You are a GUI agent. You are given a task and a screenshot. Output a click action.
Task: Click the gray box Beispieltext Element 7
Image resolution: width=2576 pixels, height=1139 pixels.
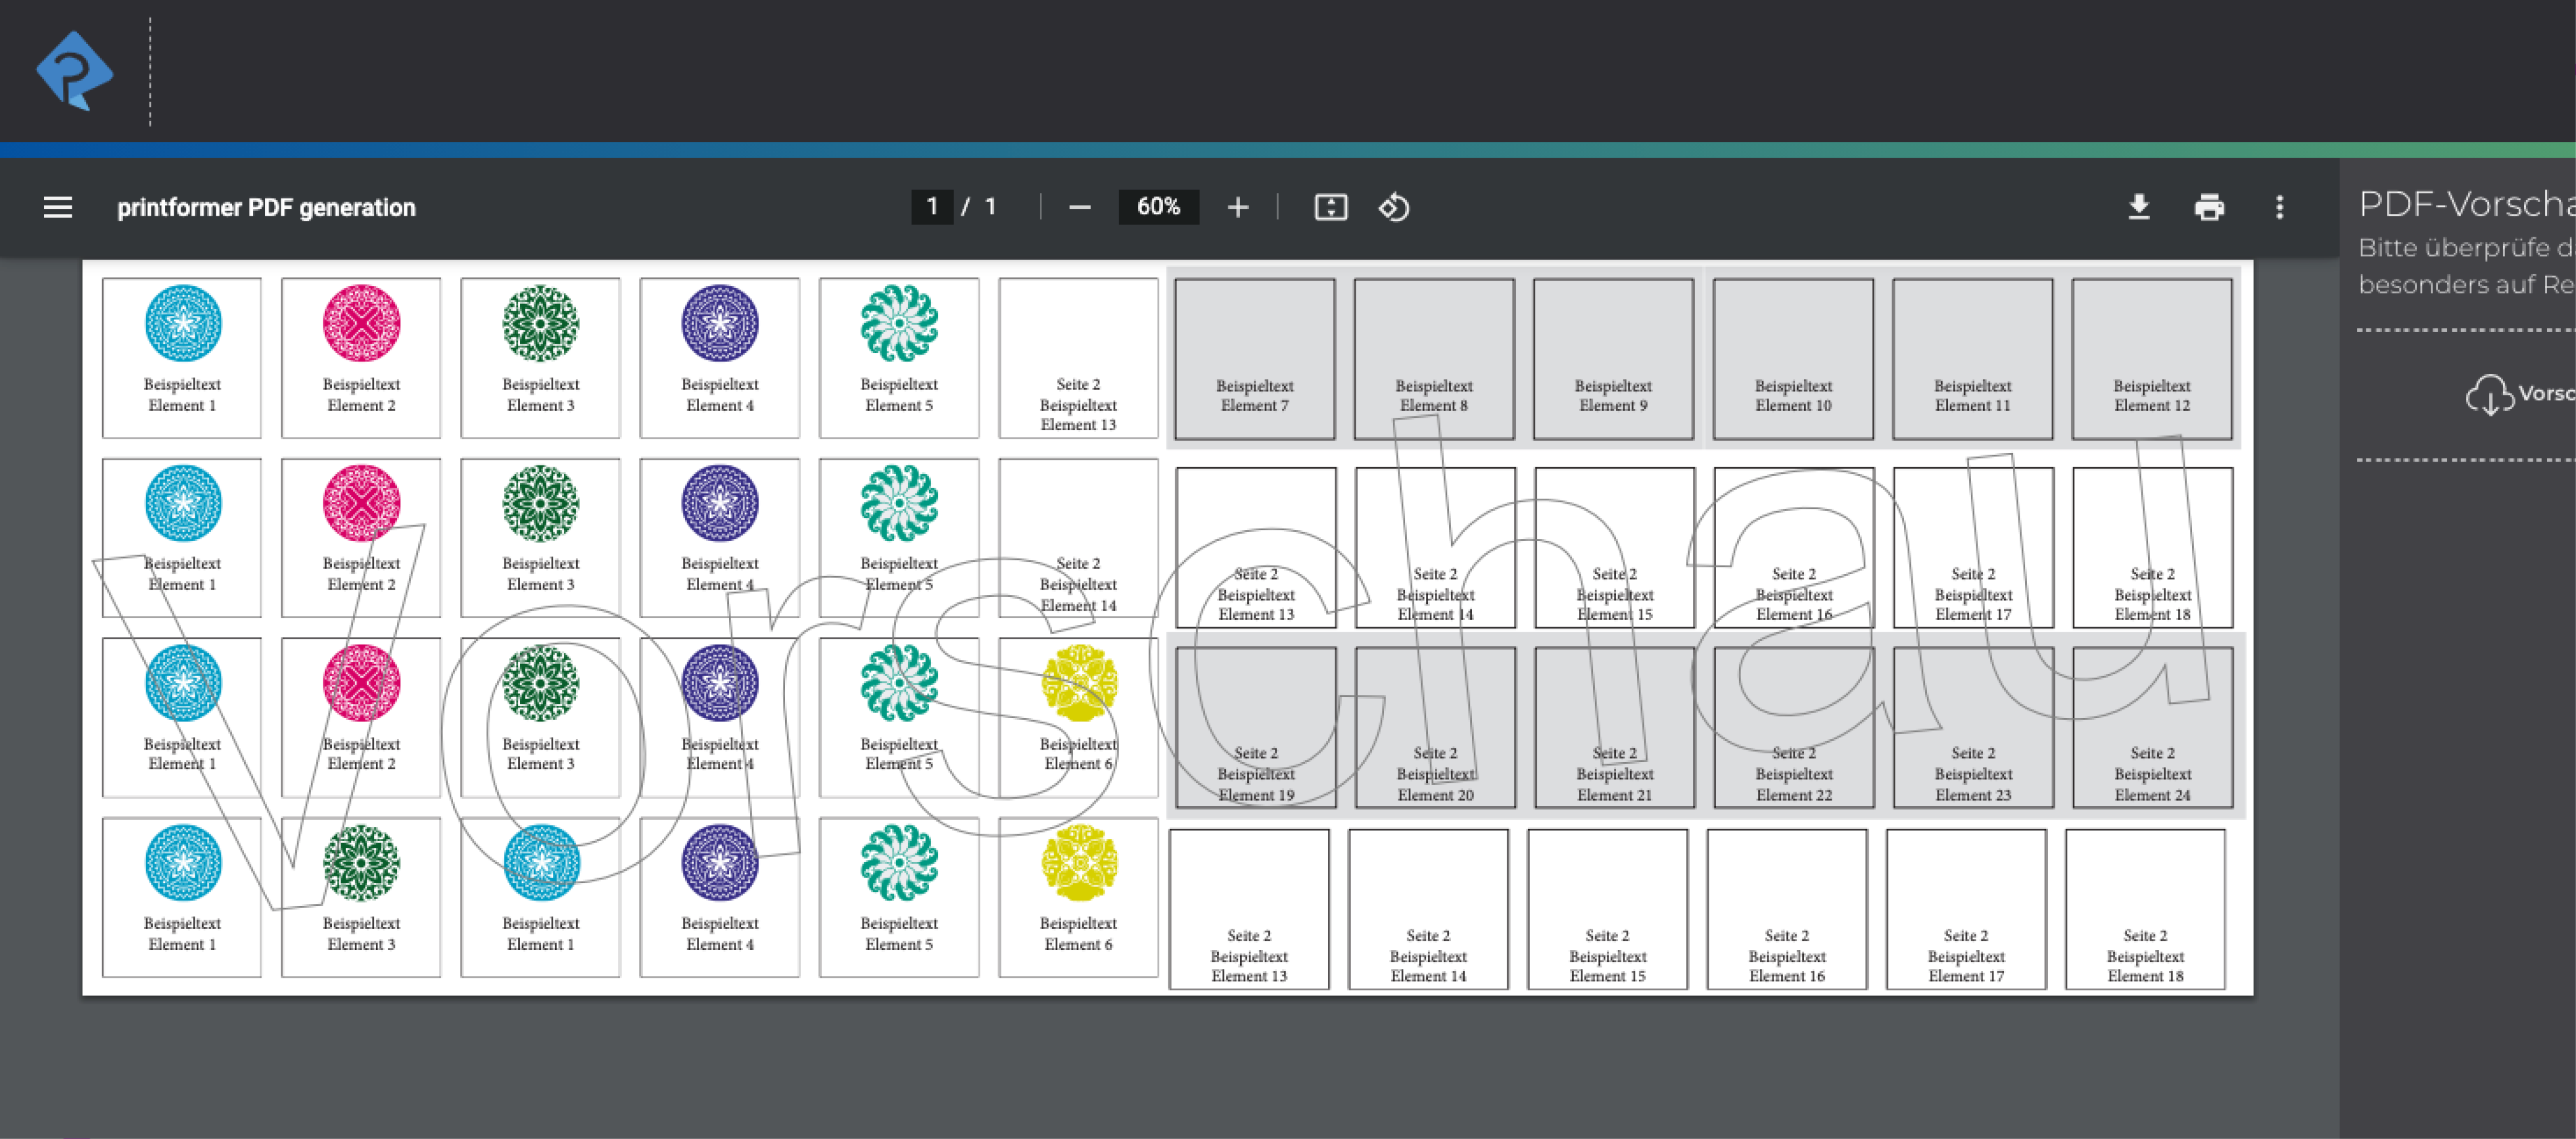coord(1254,359)
